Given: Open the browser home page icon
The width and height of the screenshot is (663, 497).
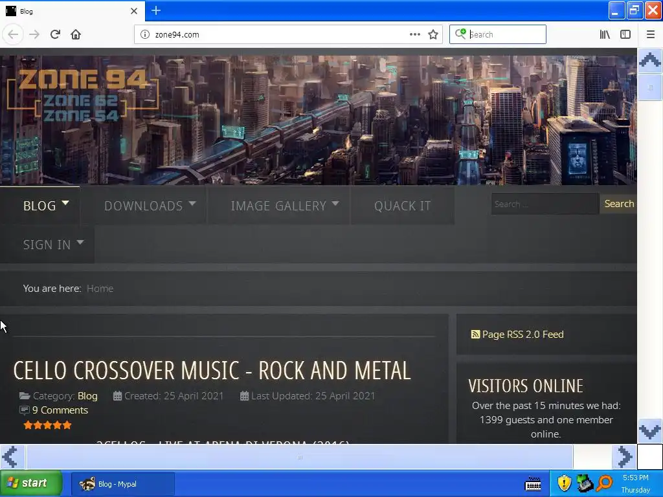Looking at the screenshot, I should pyautogui.click(x=76, y=34).
